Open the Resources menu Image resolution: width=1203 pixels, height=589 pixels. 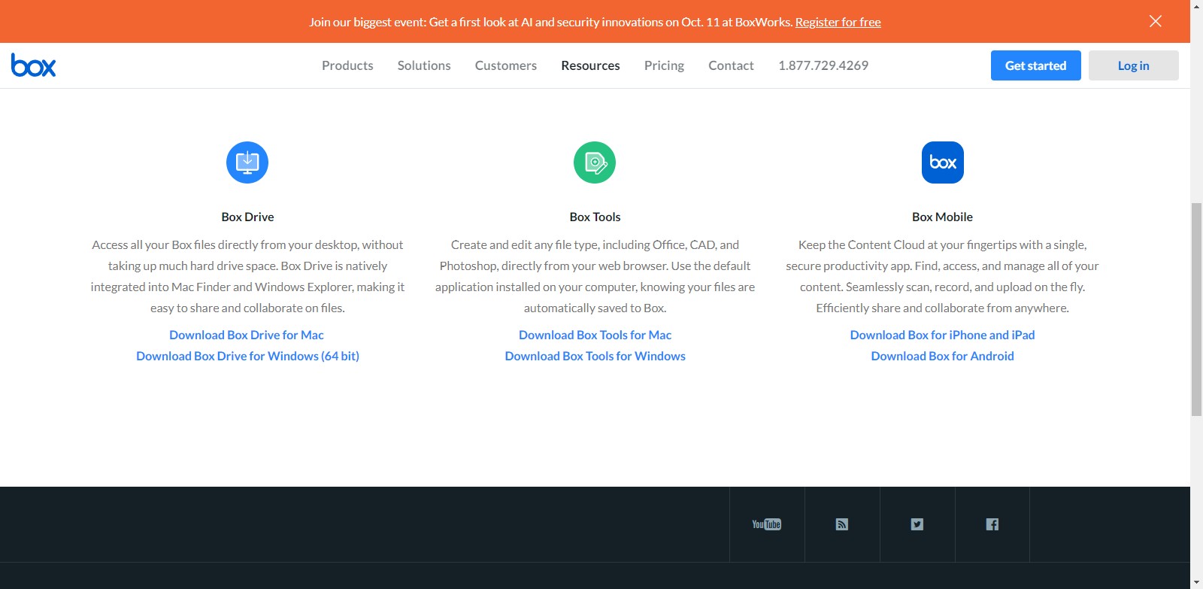coord(590,65)
